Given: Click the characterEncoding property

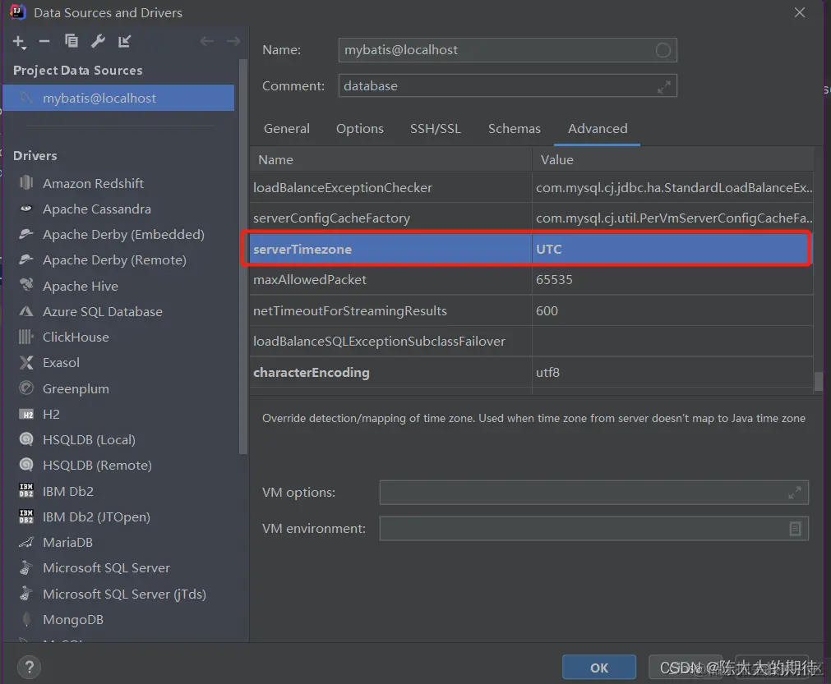Looking at the screenshot, I should point(311,373).
